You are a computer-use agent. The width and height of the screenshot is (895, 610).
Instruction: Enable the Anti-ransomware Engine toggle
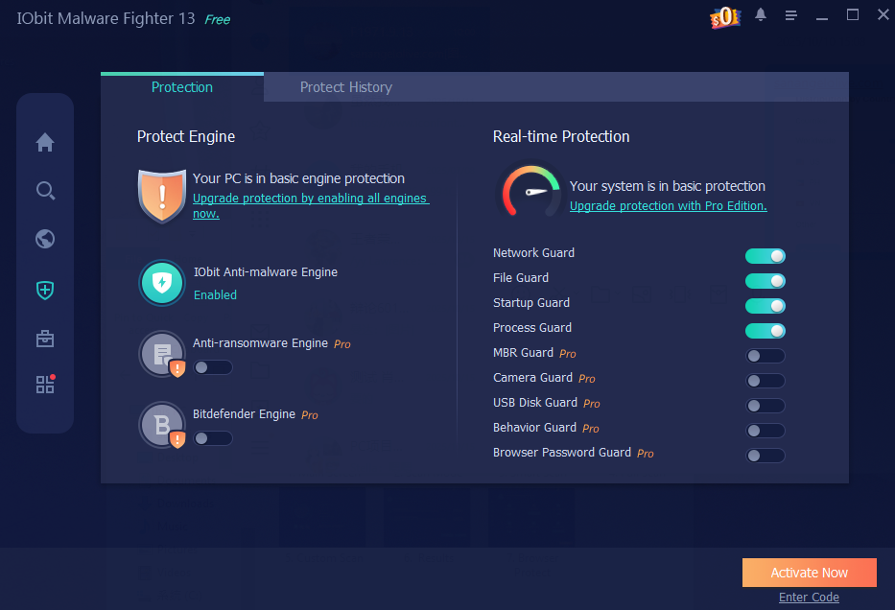(x=213, y=367)
